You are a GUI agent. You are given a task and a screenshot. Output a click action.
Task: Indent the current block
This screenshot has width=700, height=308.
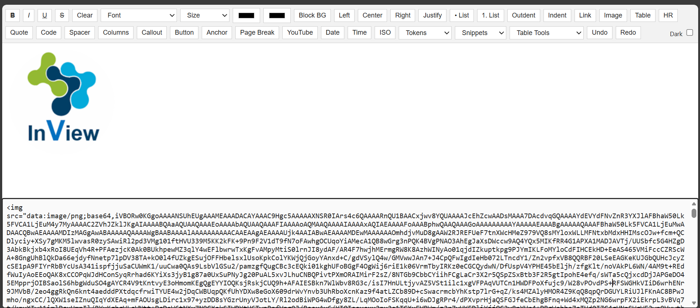coord(557,15)
